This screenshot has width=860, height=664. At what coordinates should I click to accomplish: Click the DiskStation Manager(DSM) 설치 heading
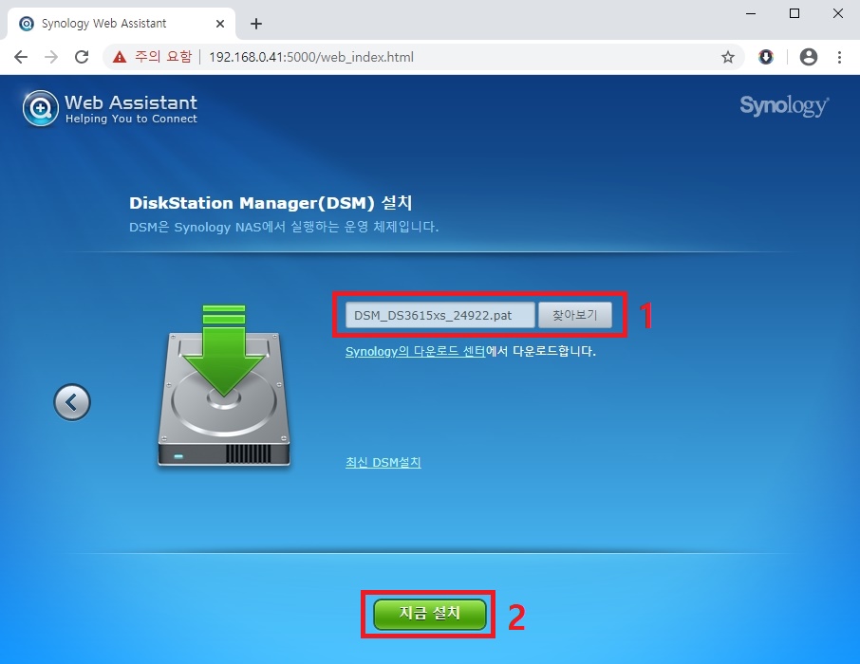(x=271, y=203)
